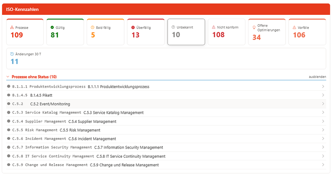Click the ausblenden link

point(317,77)
